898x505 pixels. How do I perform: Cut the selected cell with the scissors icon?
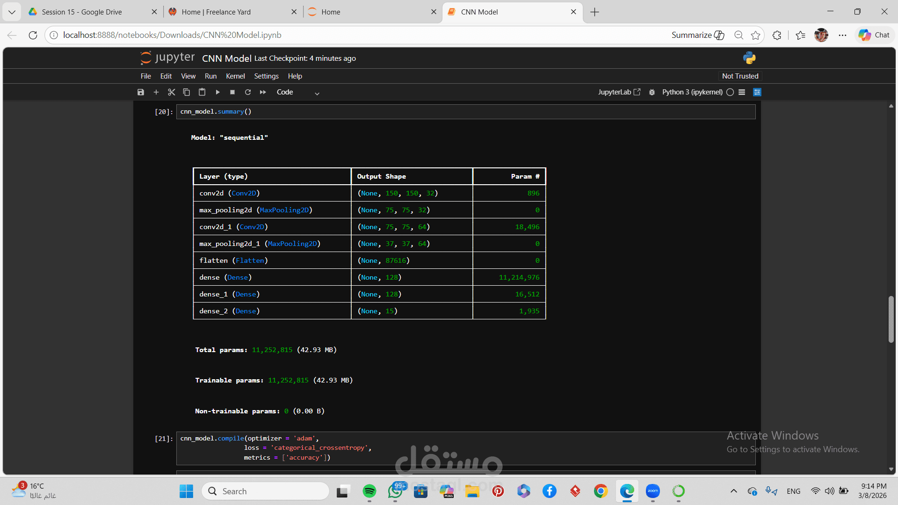[x=172, y=92]
